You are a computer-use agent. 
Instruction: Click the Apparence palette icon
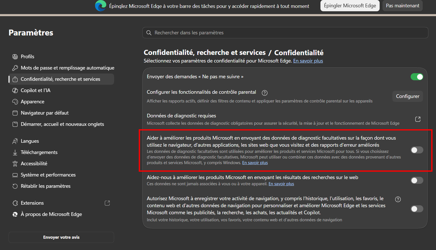(x=15, y=102)
